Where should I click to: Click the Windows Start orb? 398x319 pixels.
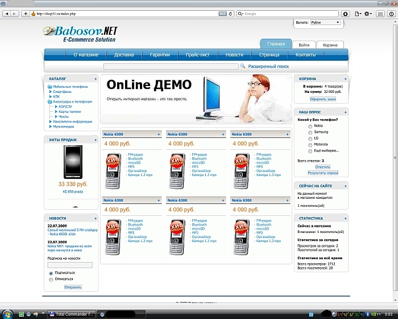click(x=7, y=314)
